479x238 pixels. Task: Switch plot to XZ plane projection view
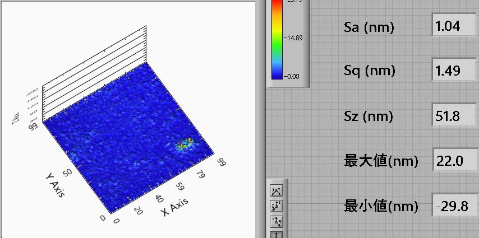click(x=277, y=205)
